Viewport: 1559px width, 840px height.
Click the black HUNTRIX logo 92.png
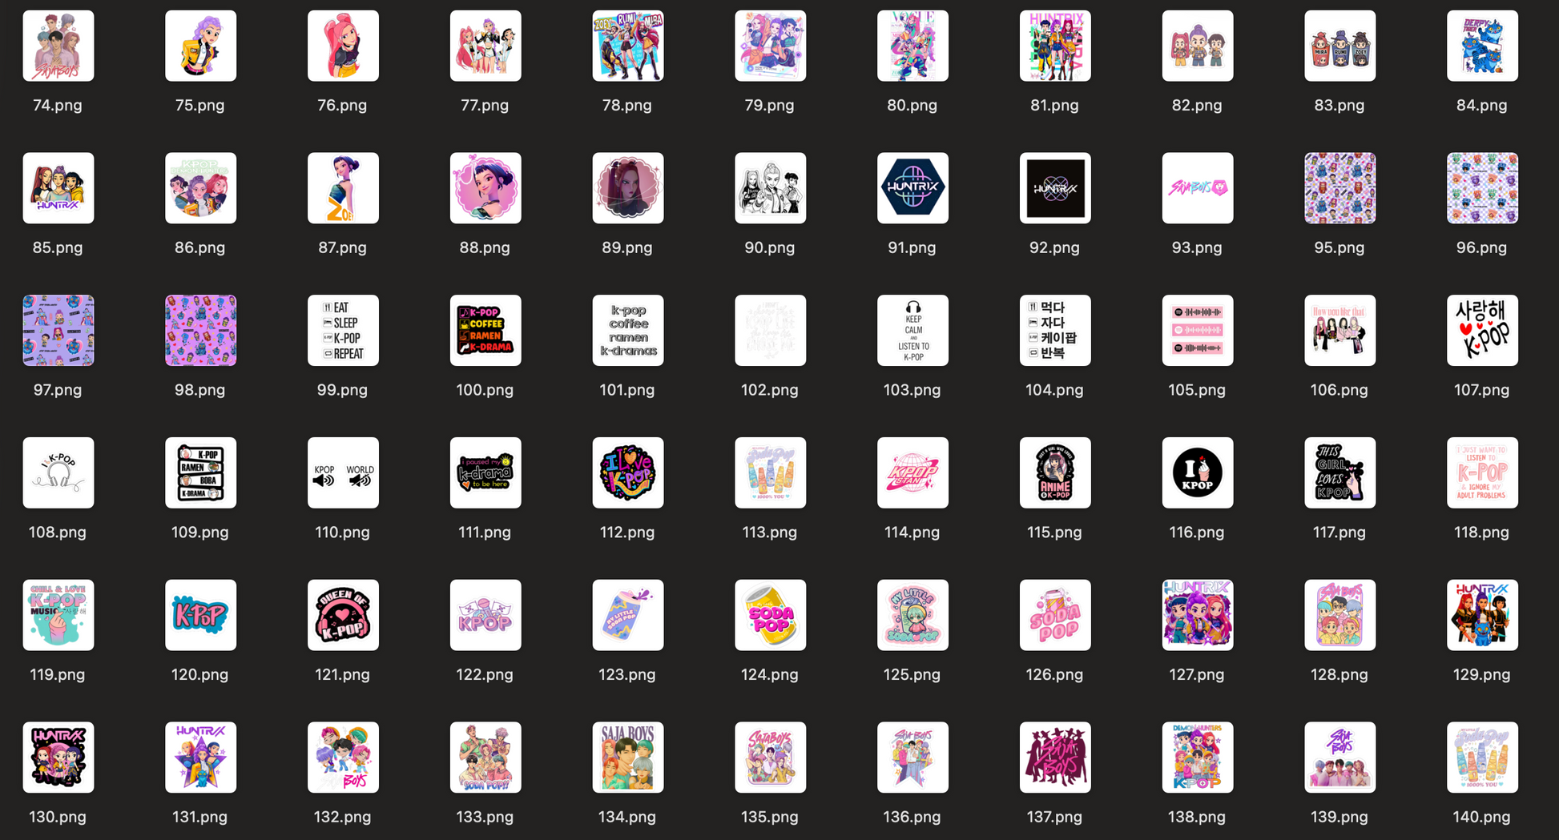pos(1054,188)
